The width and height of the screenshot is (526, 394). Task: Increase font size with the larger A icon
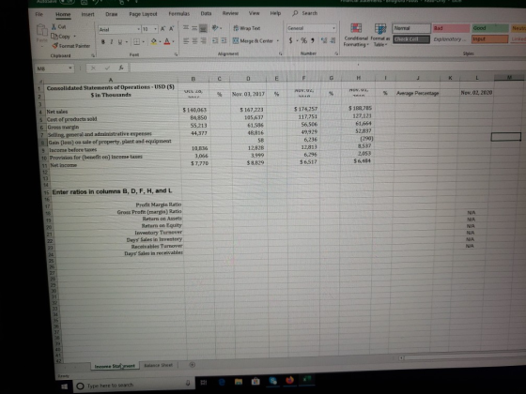point(162,29)
